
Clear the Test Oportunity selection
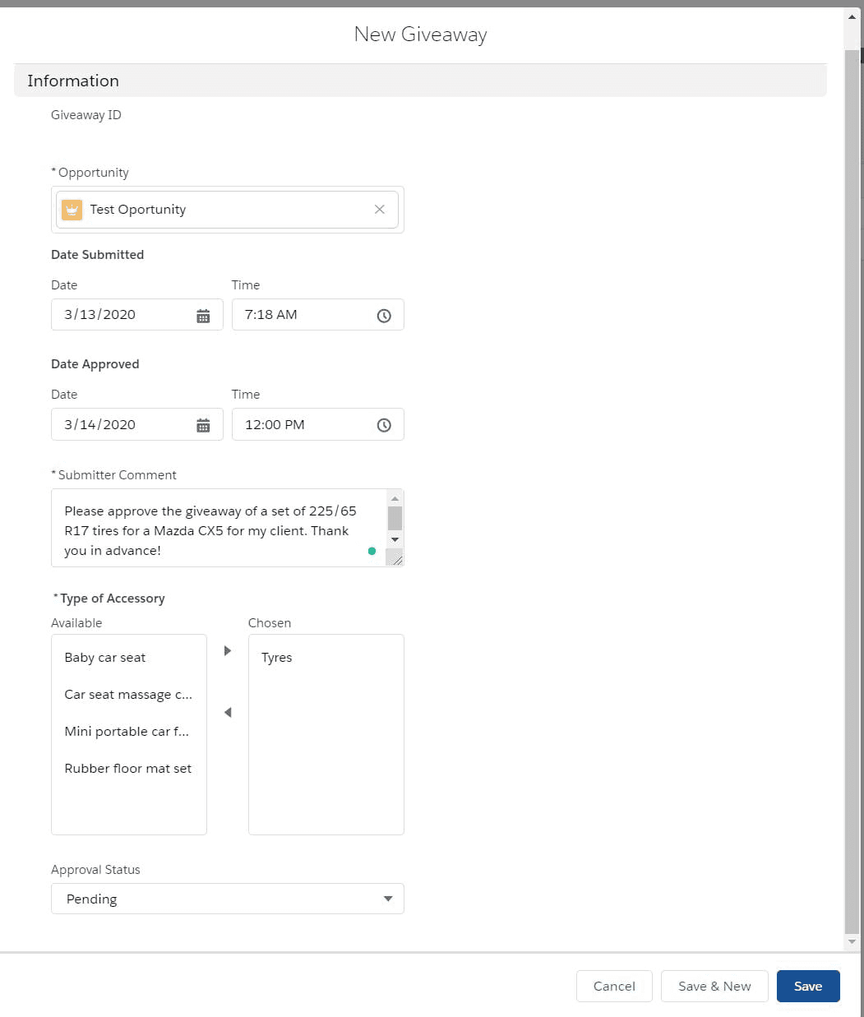click(x=380, y=210)
